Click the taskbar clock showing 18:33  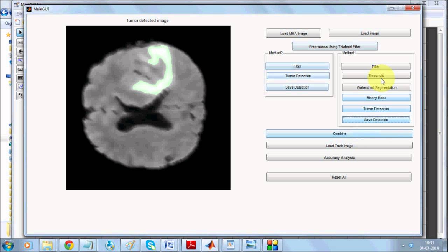click(429, 245)
